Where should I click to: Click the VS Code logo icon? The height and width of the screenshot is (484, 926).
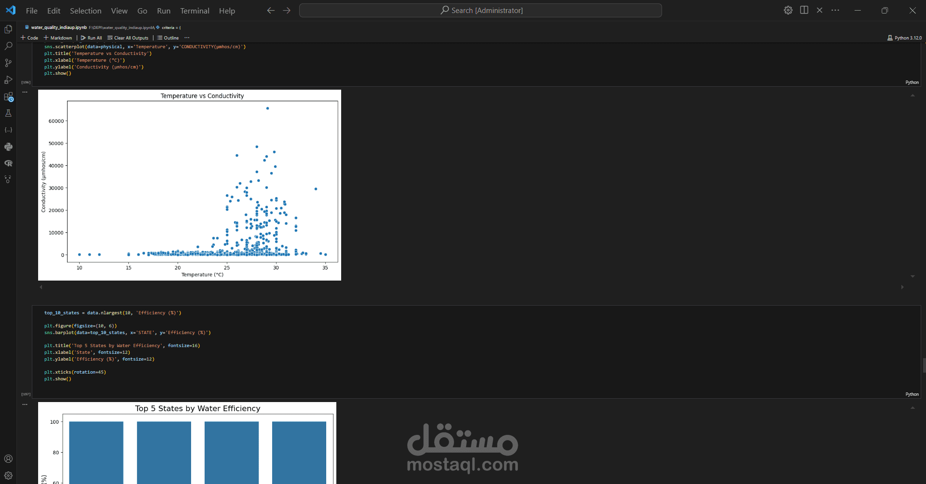[x=11, y=10]
